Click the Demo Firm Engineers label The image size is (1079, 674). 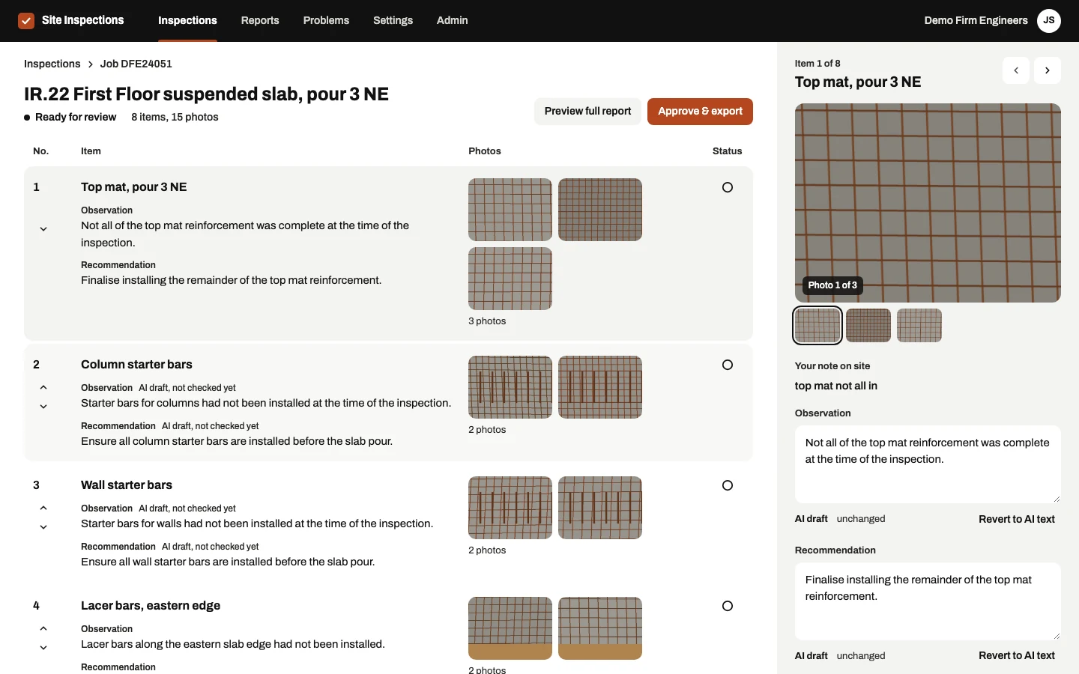pyautogui.click(x=976, y=21)
